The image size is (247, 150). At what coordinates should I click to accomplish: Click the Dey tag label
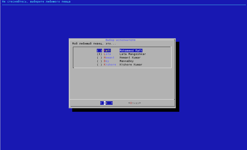[x=106, y=61]
